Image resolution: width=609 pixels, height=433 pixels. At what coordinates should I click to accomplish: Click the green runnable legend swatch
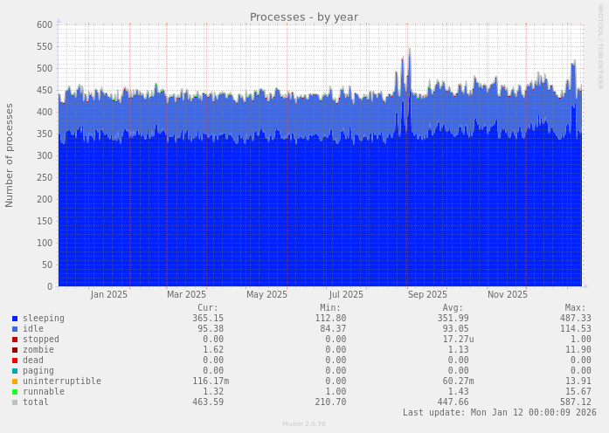point(15,392)
